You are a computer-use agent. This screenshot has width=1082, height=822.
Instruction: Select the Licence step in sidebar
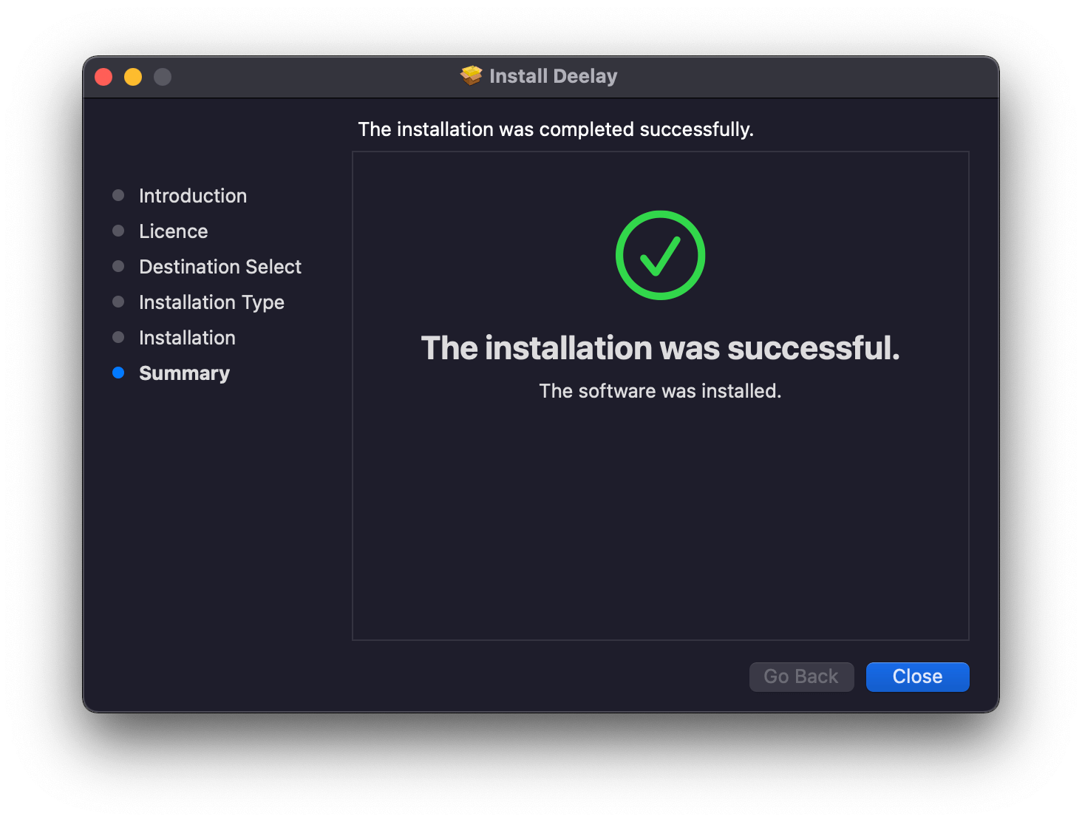point(174,231)
